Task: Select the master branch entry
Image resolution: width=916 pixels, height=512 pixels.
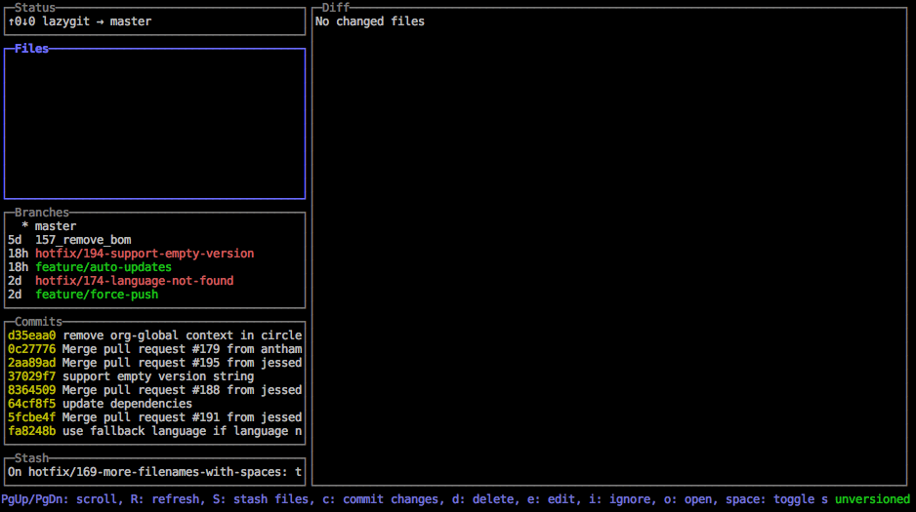Action: [x=55, y=226]
